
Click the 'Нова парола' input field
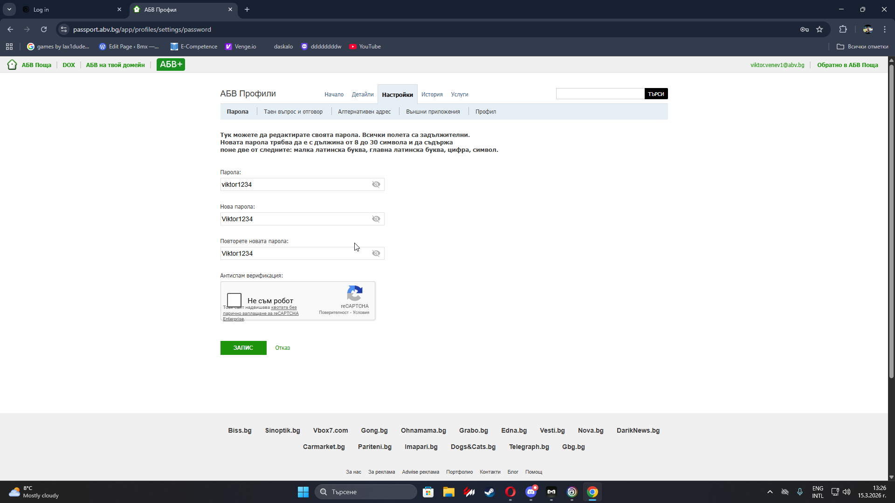302,219
